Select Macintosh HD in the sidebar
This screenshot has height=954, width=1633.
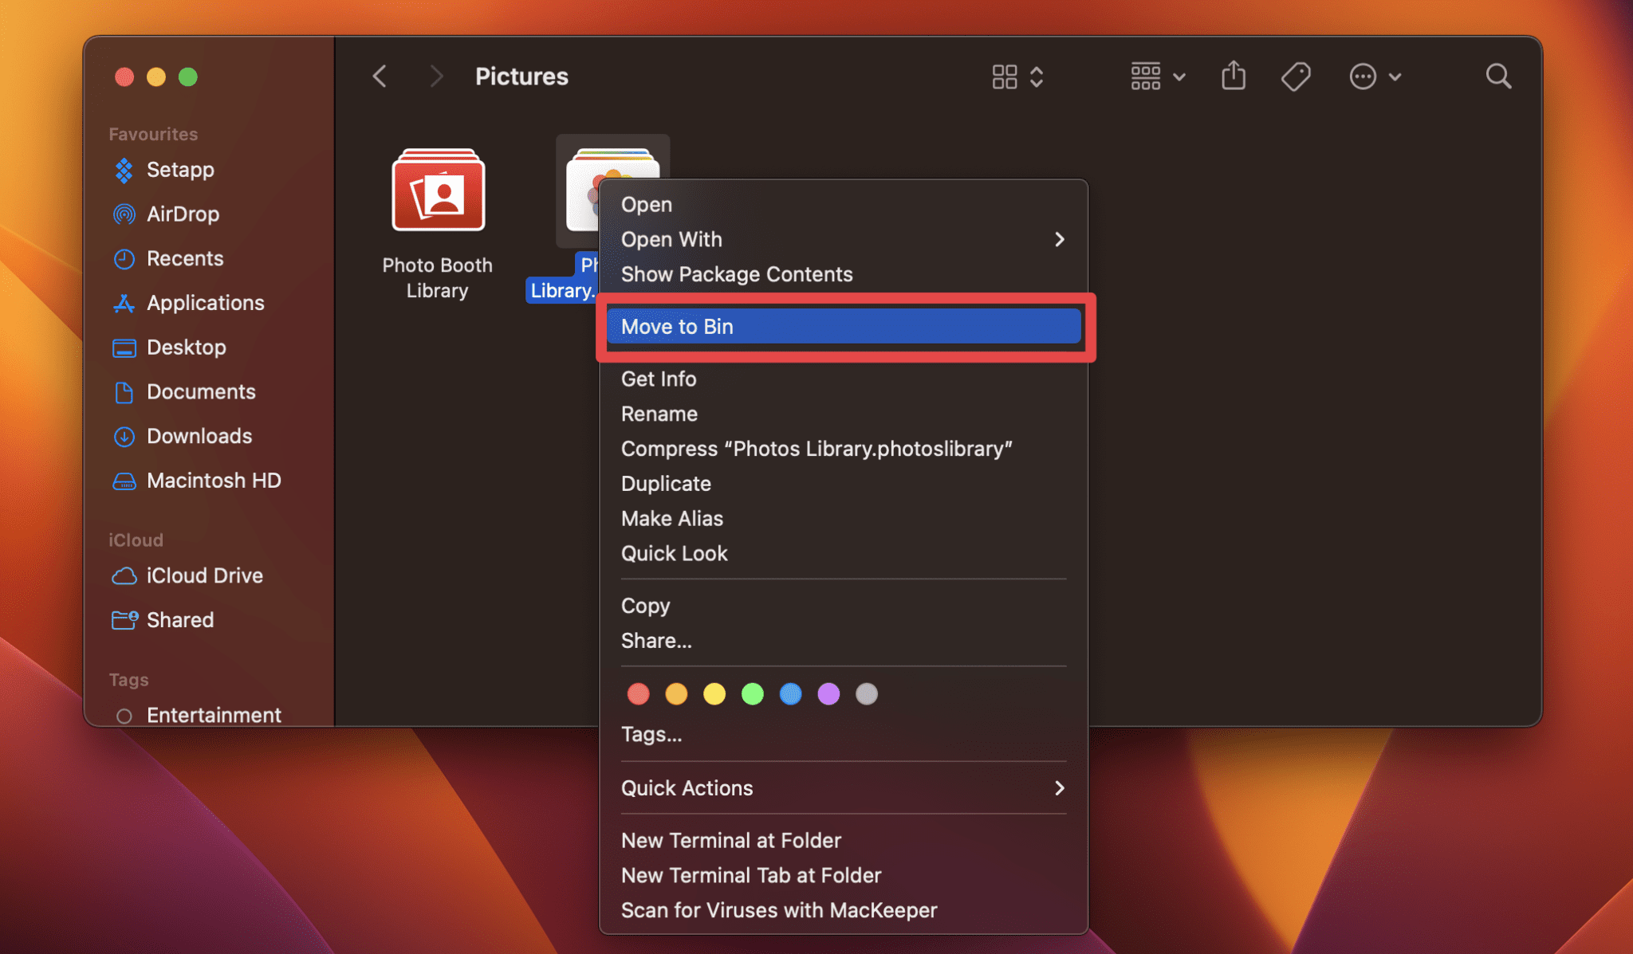click(x=213, y=480)
